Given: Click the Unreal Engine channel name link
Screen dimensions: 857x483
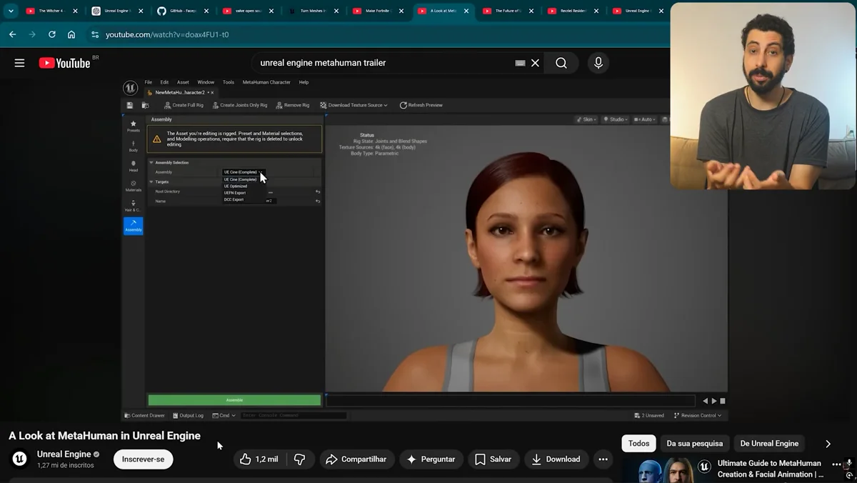Looking at the screenshot, I should click(64, 454).
